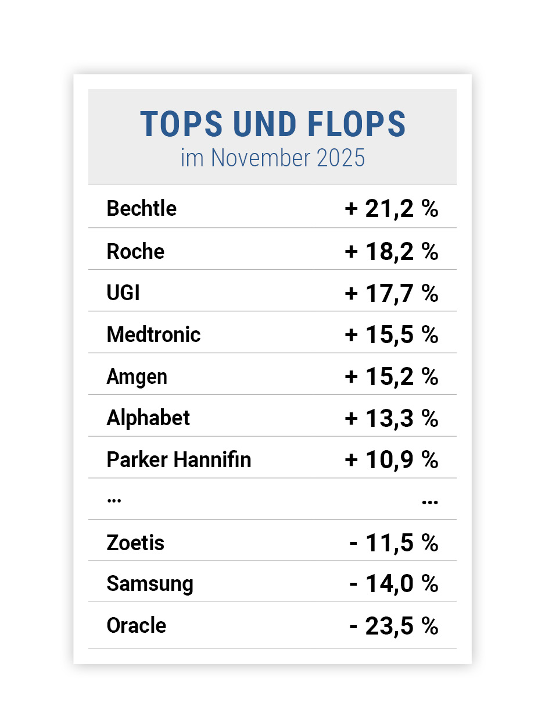Select the Parker Hannifin company name
Viewport: 545px width, 727px height.
178,459
